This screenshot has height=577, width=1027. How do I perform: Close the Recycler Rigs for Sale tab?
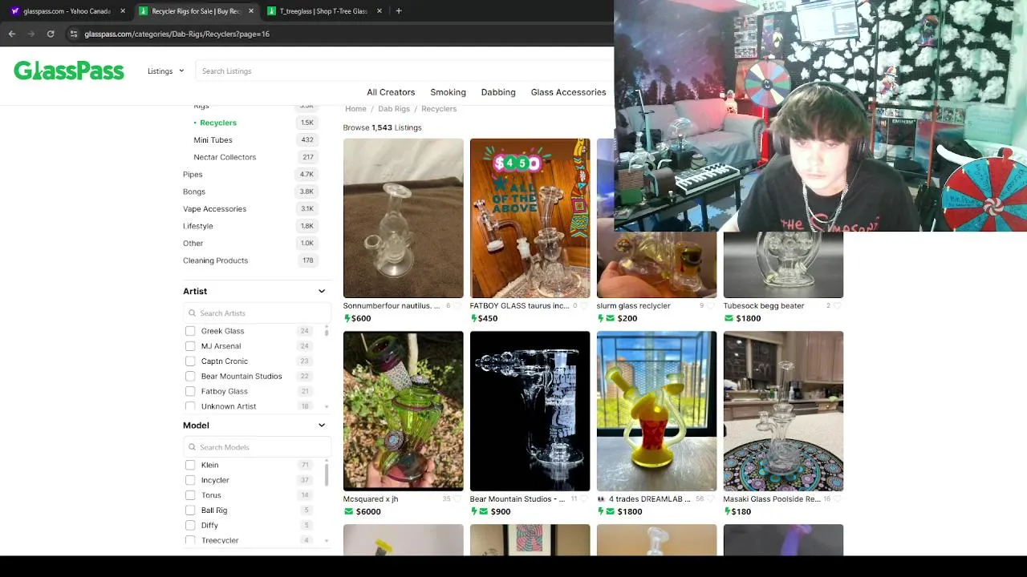(251, 11)
